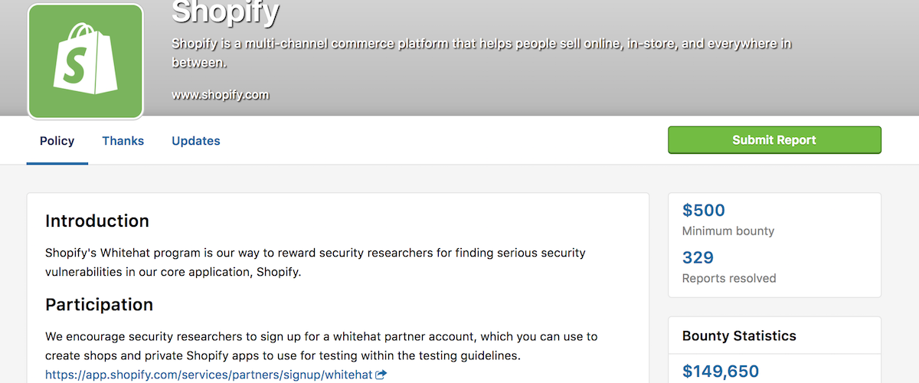Open the www.shopify.com website link
Viewport: 919px width, 383px height.
click(x=221, y=96)
